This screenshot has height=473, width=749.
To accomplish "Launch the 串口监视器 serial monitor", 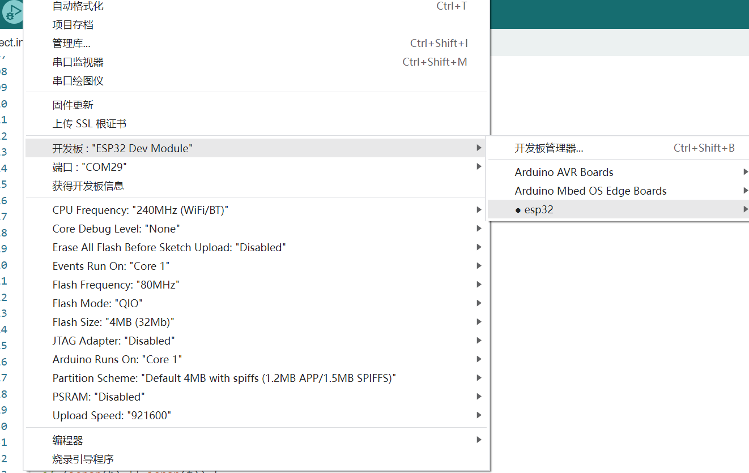I will click(256, 62).
